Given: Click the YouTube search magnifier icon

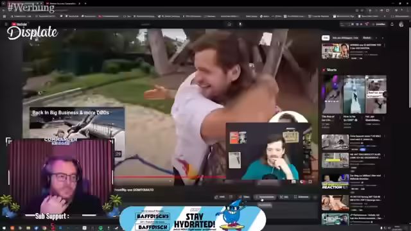Looking at the screenshot, I should click(230, 24).
